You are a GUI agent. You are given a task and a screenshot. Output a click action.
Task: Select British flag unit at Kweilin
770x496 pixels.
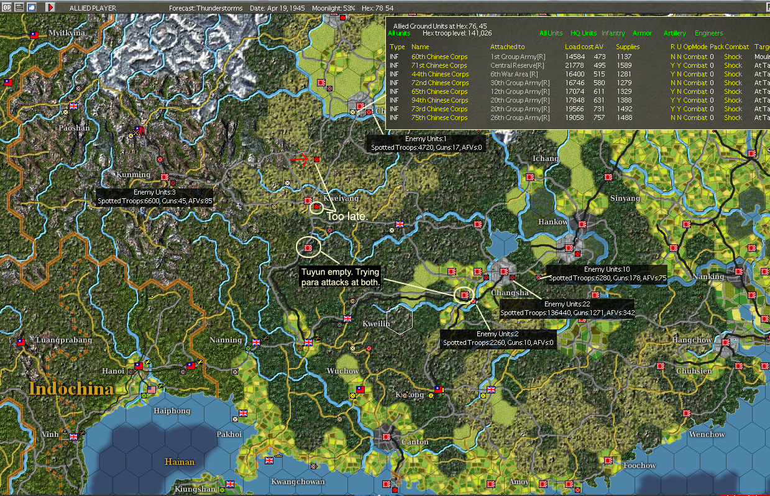click(x=347, y=319)
